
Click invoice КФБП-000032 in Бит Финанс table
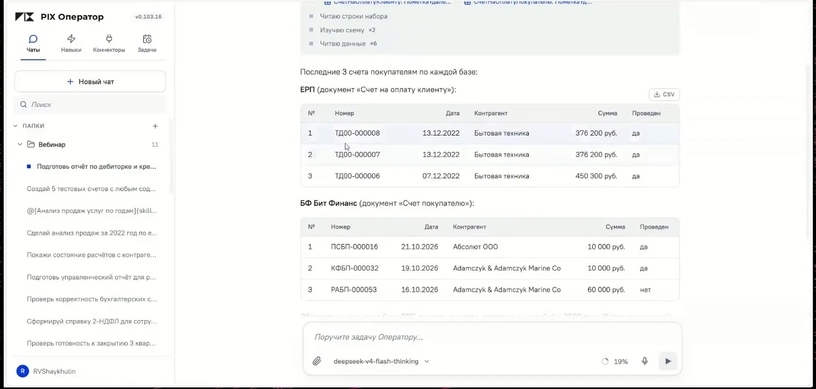pos(354,268)
